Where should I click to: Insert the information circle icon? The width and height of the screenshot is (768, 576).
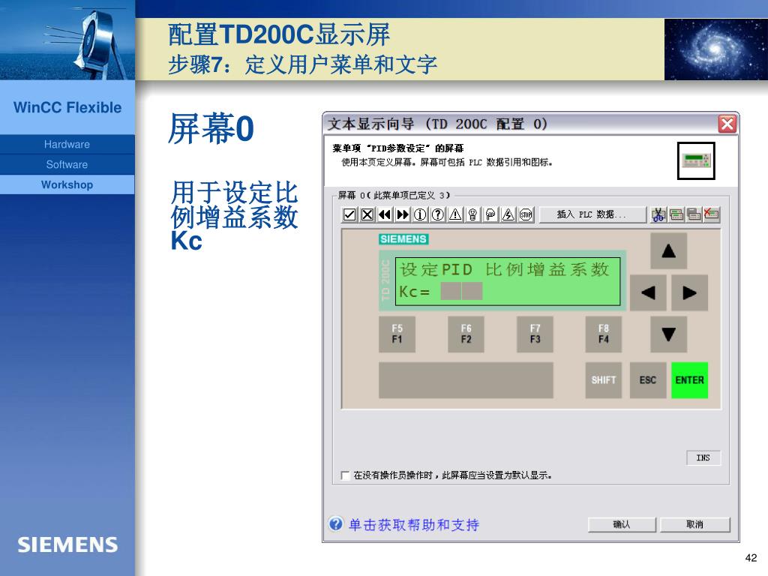420,214
